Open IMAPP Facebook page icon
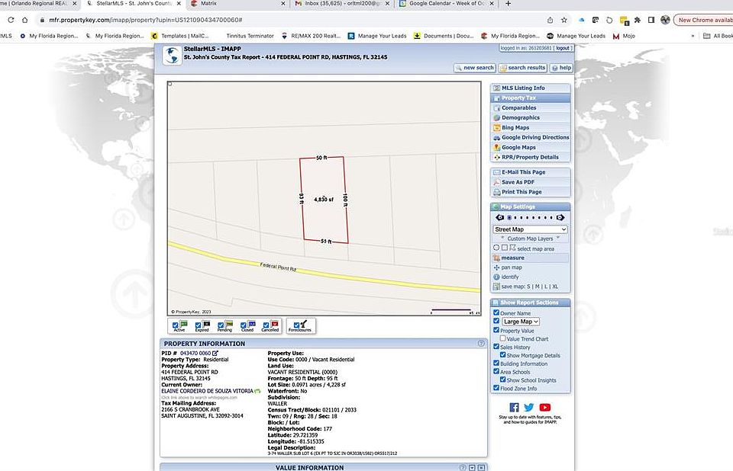The height and width of the screenshot is (471, 733). coord(514,408)
